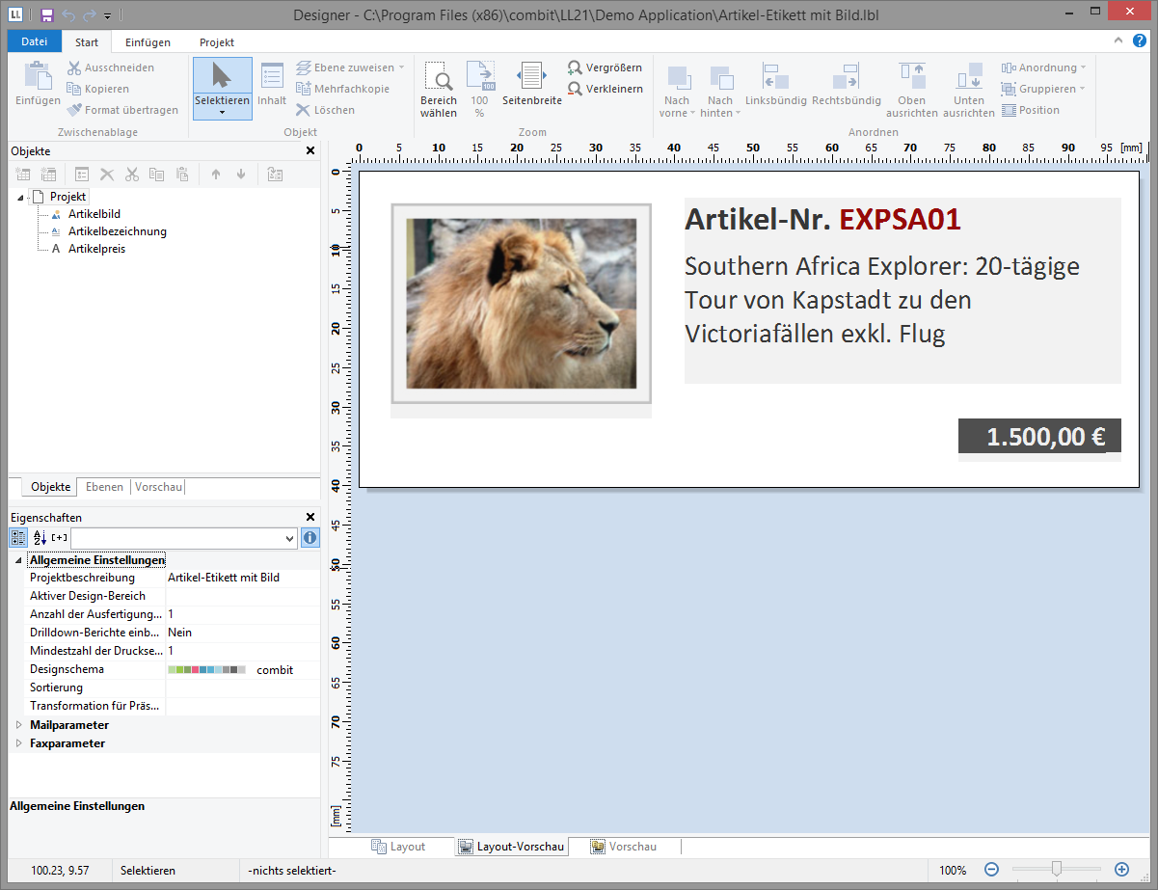The height and width of the screenshot is (890, 1158).
Task: Click the Vergrößern magnifier icon
Action: coord(576,67)
